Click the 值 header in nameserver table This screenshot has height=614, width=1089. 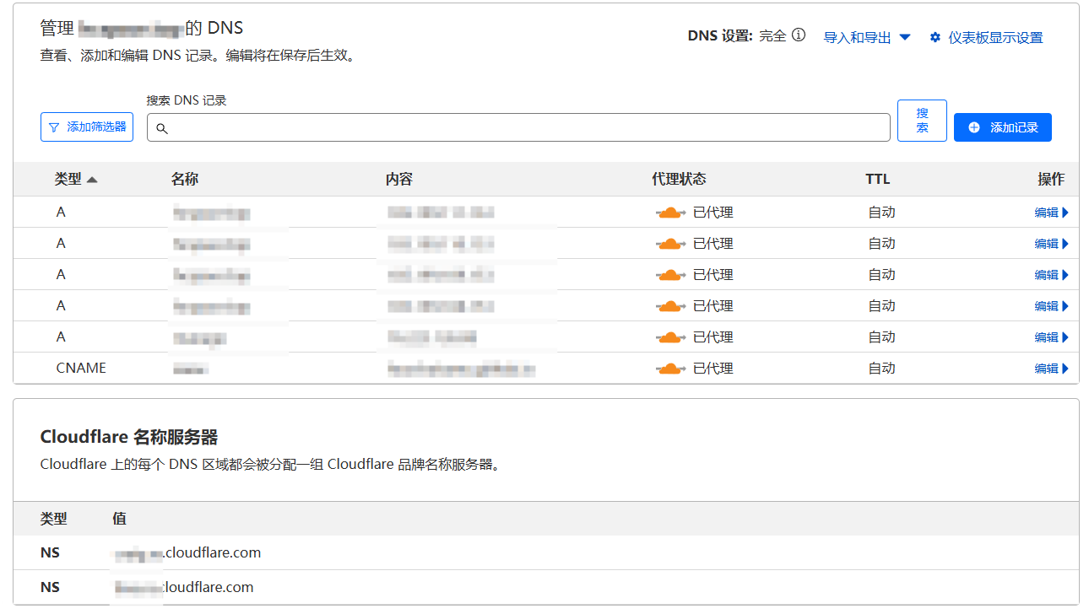pyautogui.click(x=119, y=519)
